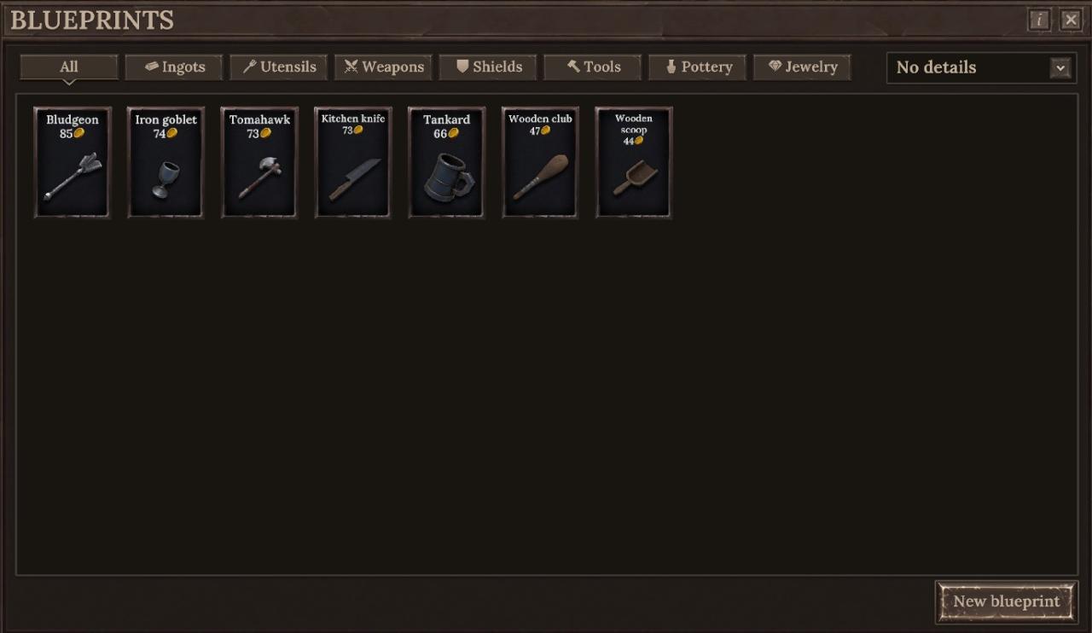Screen dimensions: 1092x633
Task: Open the Shields category tab
Action: point(488,67)
